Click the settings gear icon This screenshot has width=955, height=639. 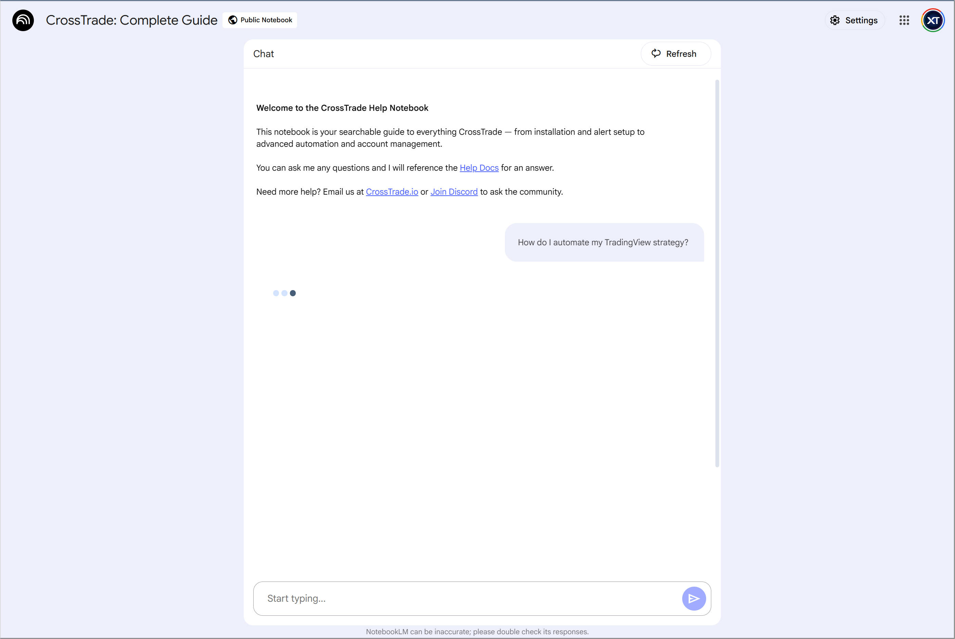[x=835, y=20]
